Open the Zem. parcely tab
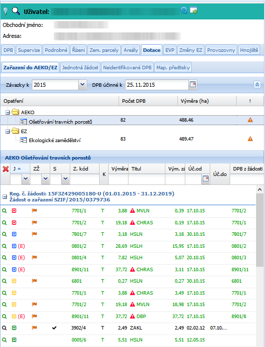Viewport: 265px width, 347px height. 104,50
